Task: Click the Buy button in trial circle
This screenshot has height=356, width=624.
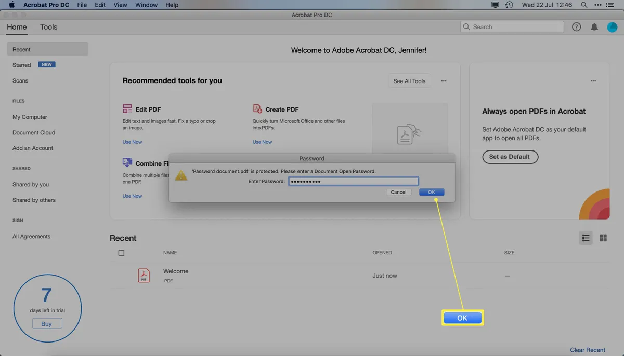Action: [x=46, y=324]
